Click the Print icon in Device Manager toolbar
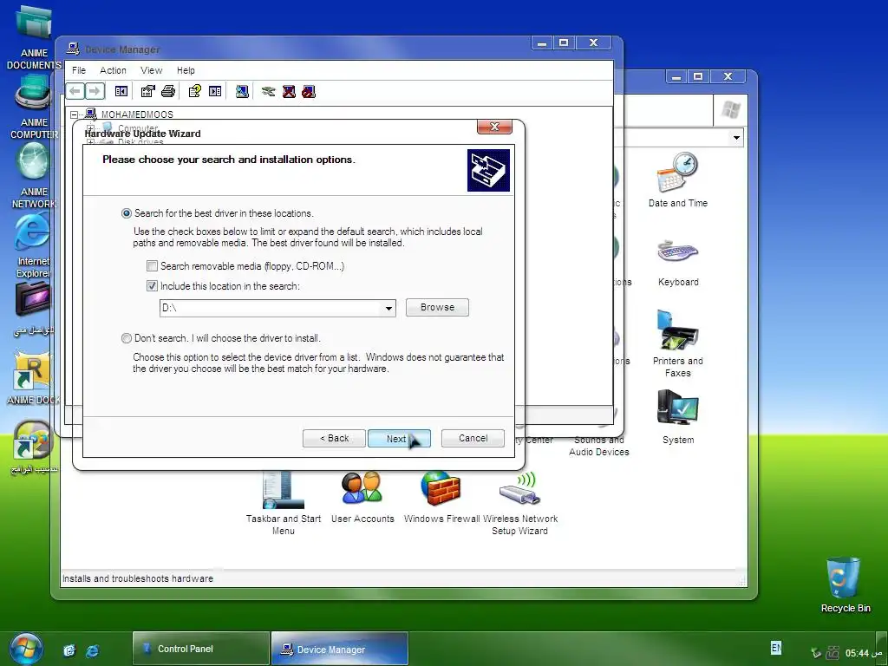Viewport: 888px width, 666px height. [x=168, y=91]
